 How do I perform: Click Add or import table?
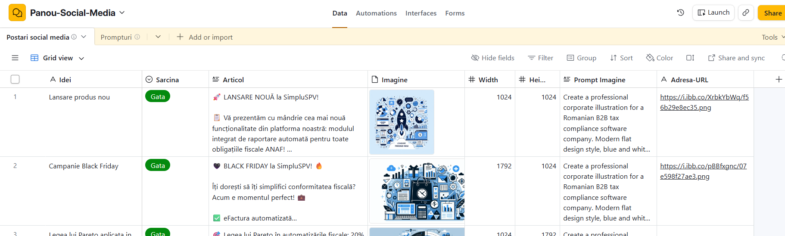pos(205,37)
